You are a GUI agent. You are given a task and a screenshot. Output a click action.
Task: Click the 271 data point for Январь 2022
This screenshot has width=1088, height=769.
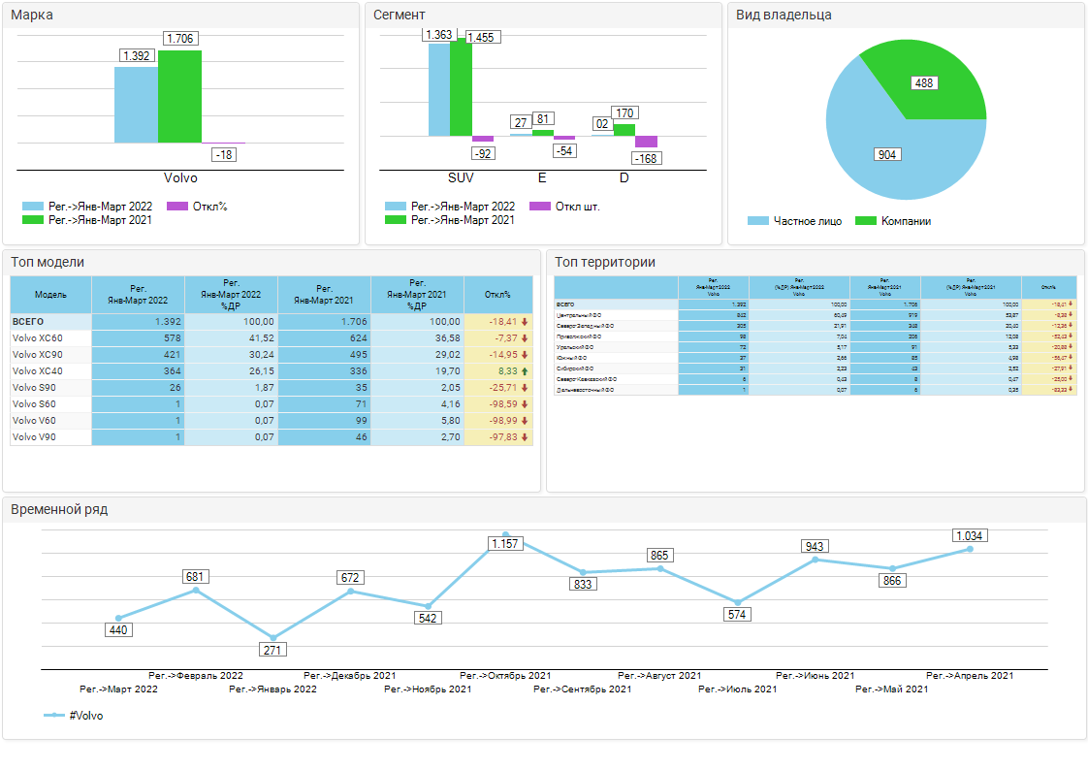coord(272,638)
